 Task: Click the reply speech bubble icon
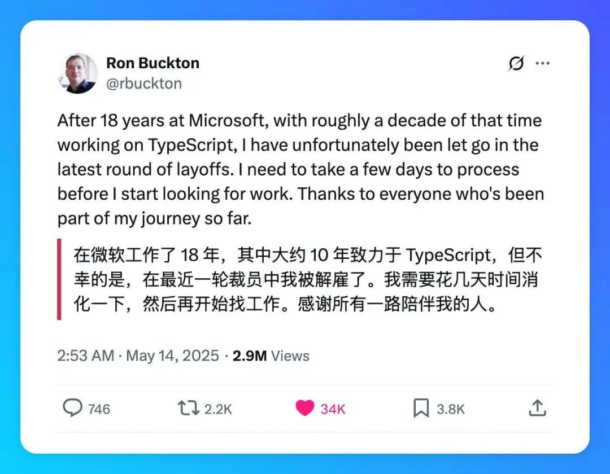72,408
